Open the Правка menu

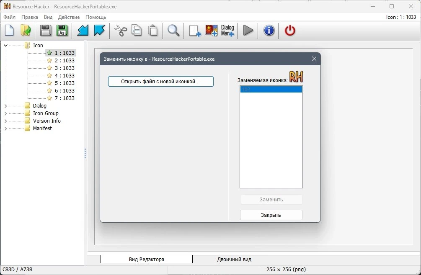pyautogui.click(x=30, y=17)
